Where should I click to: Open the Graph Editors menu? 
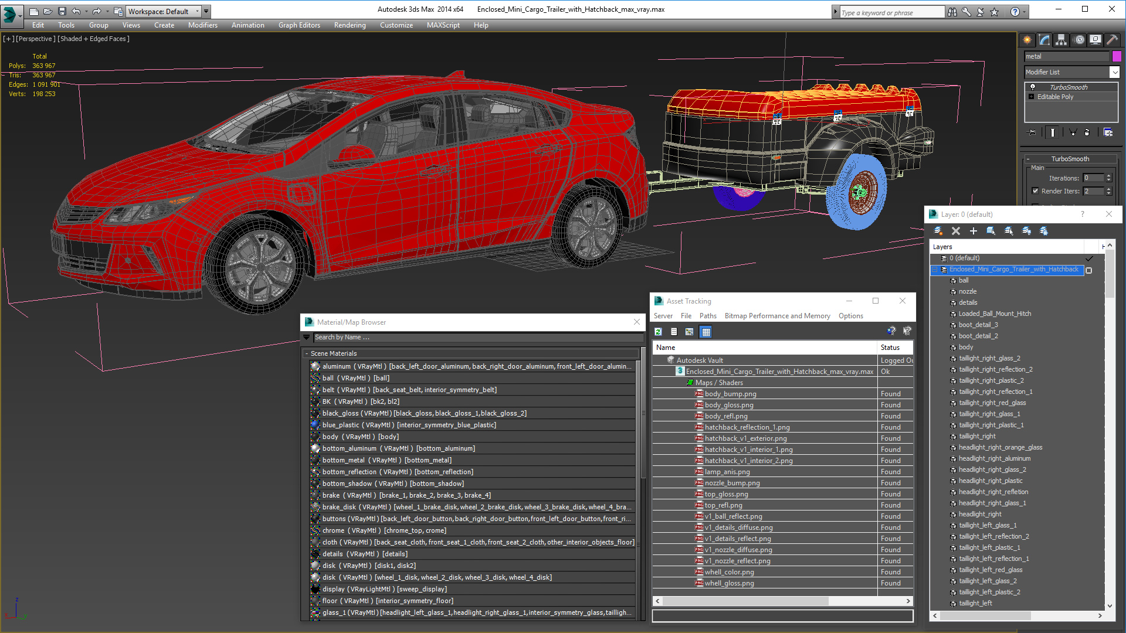pos(299,25)
